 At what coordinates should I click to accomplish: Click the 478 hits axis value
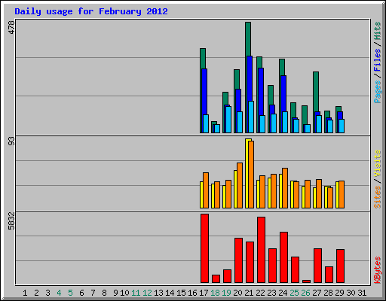11,27
